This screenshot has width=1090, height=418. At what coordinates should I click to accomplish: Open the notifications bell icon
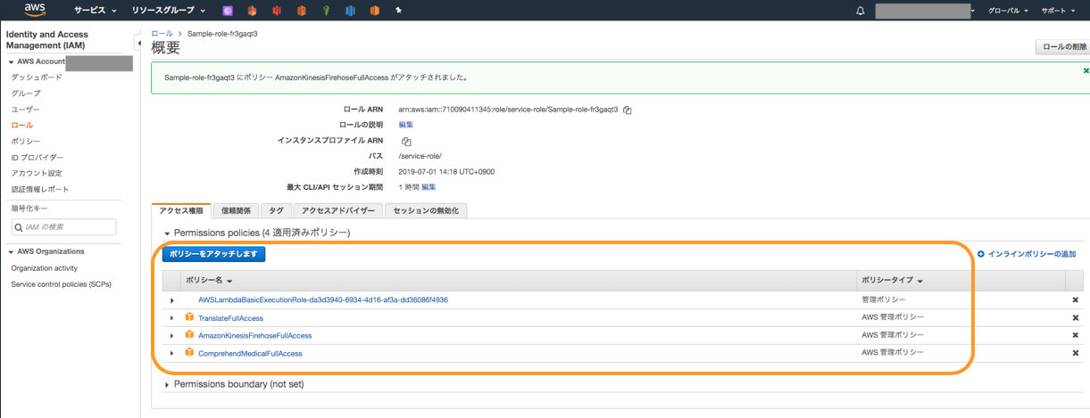pyautogui.click(x=861, y=11)
